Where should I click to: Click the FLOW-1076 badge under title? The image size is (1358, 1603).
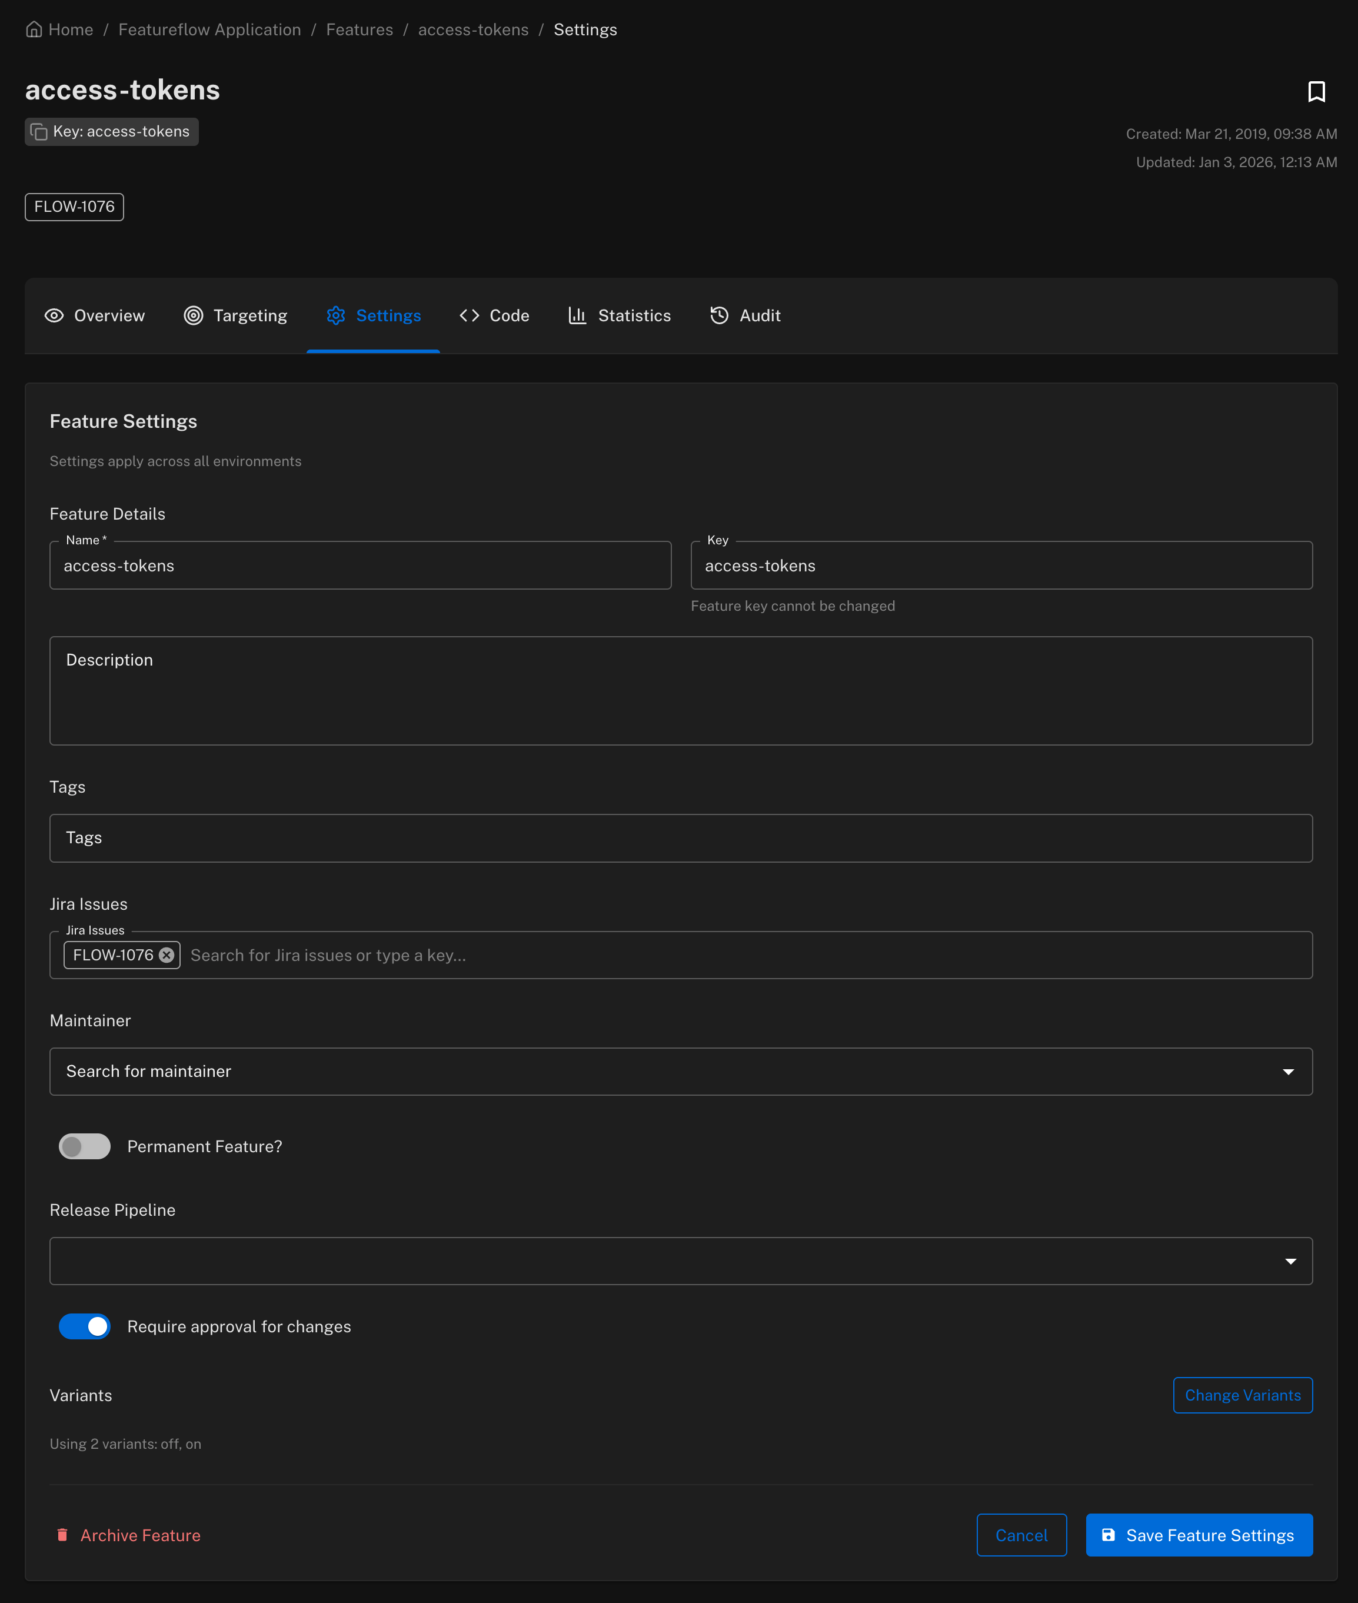coord(74,207)
